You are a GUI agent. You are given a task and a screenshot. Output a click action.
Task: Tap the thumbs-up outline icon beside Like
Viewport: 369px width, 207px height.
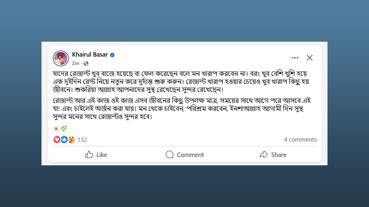89,155
